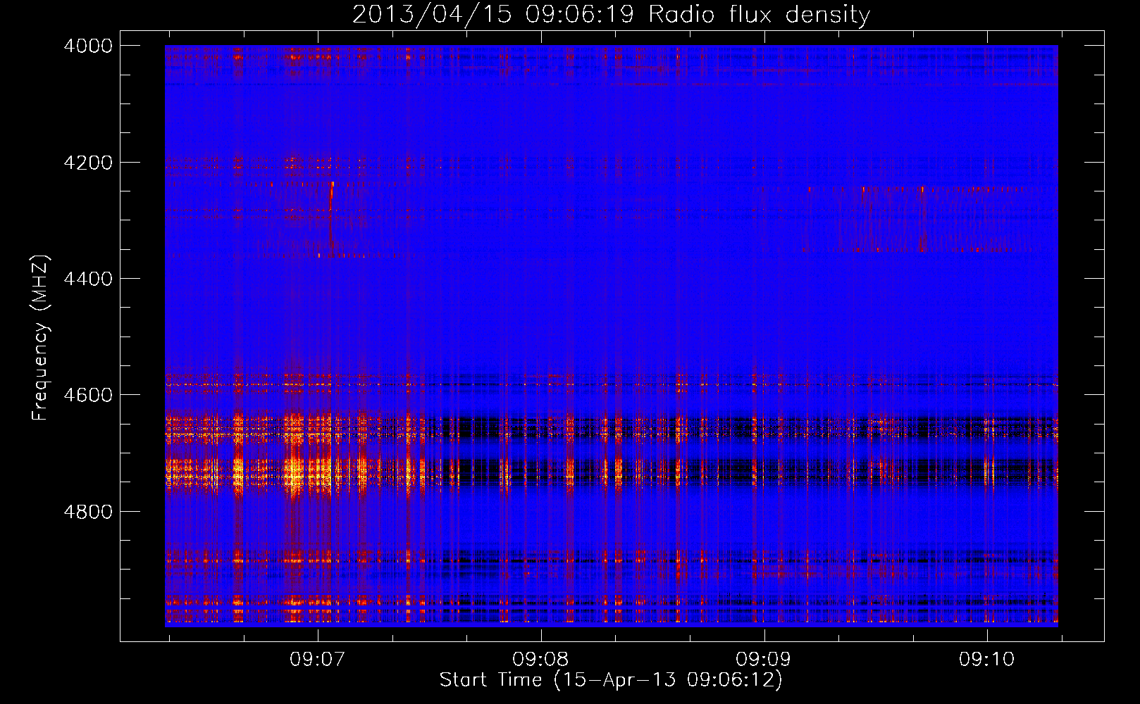
Task: Click the 4400 frequency axis label
Action: point(88,279)
